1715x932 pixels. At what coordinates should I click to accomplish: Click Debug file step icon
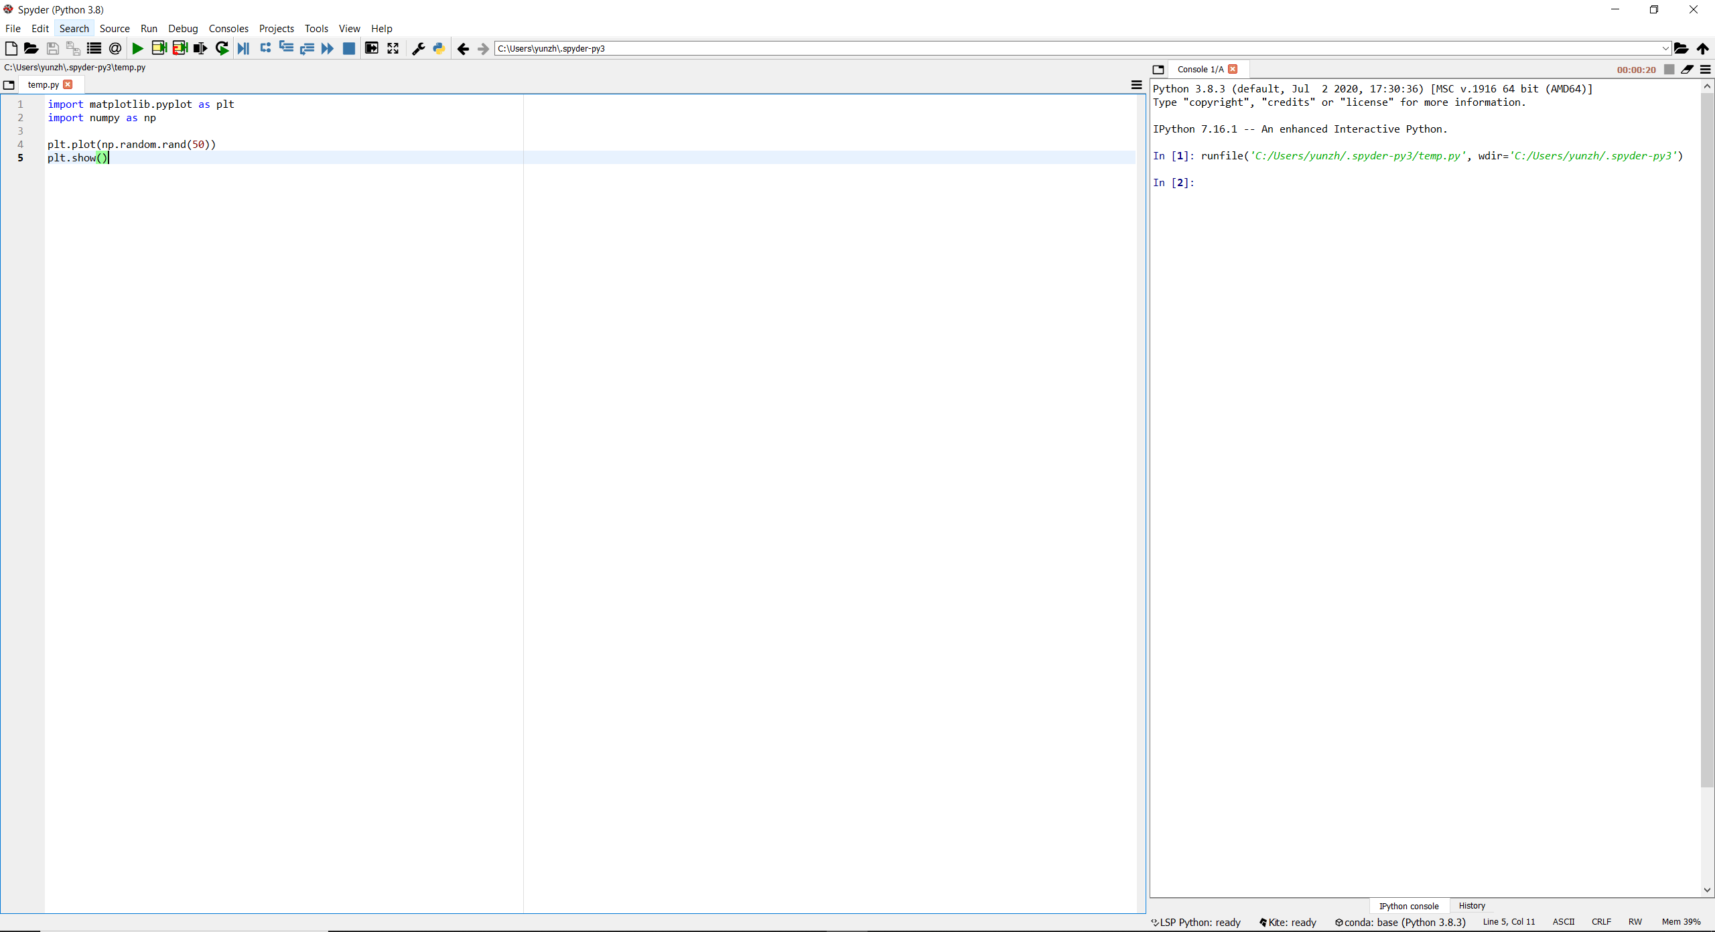tap(243, 48)
